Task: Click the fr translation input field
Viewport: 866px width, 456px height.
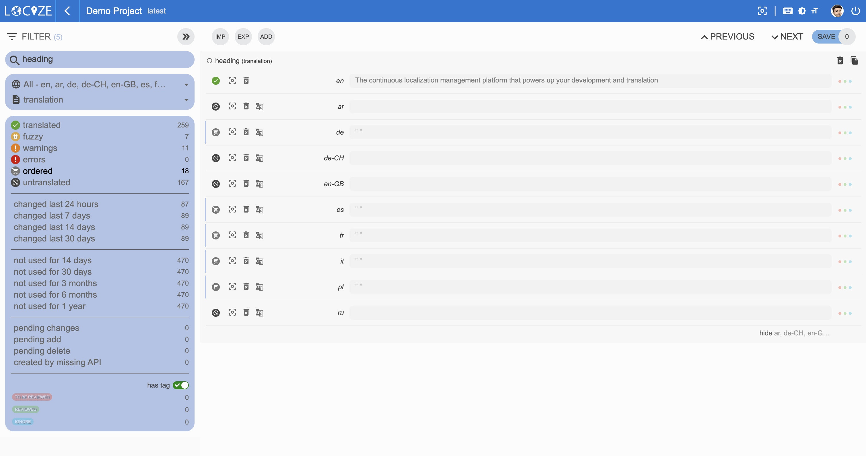Action: (x=590, y=235)
